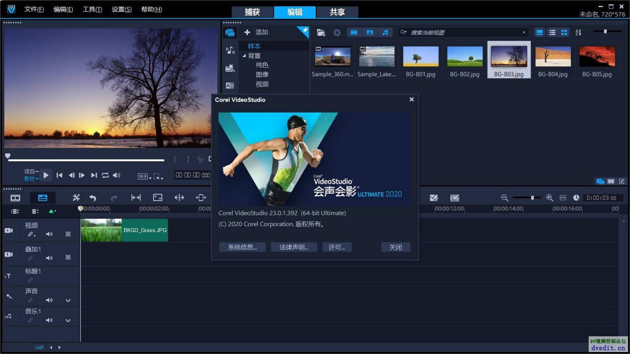Click 关闭 to close the about dialog
This screenshot has width=630, height=354.
coord(395,247)
